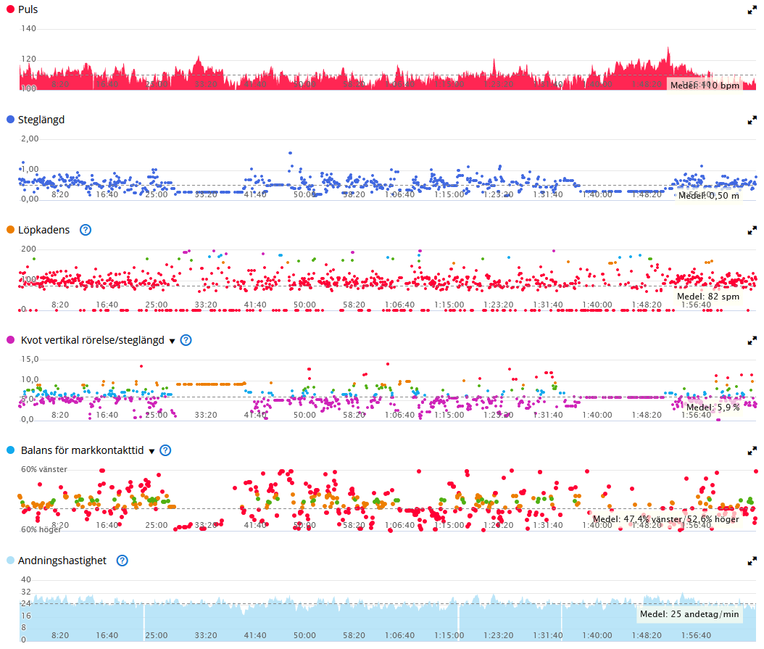Expand the Puls chart to fullscreen
The height and width of the screenshot is (649, 764).
[752, 9]
